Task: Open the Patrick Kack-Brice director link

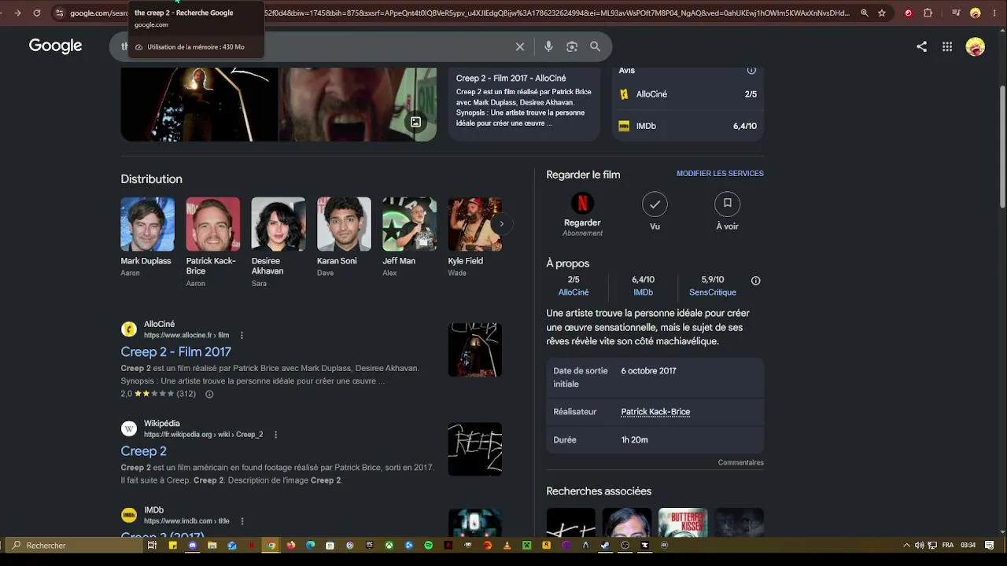Action: pos(655,412)
